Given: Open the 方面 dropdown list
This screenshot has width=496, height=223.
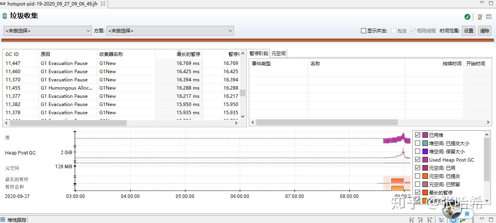Looking at the screenshot, I should pyautogui.click(x=170, y=31).
